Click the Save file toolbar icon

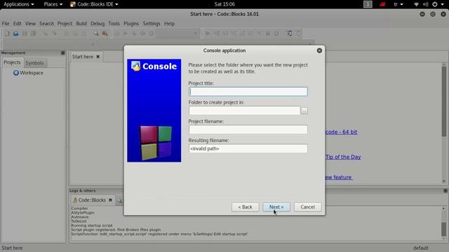[25, 34]
